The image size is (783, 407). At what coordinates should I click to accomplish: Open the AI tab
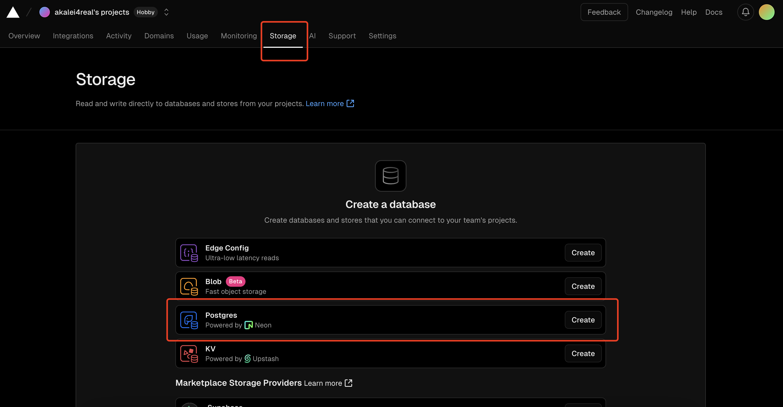(312, 36)
